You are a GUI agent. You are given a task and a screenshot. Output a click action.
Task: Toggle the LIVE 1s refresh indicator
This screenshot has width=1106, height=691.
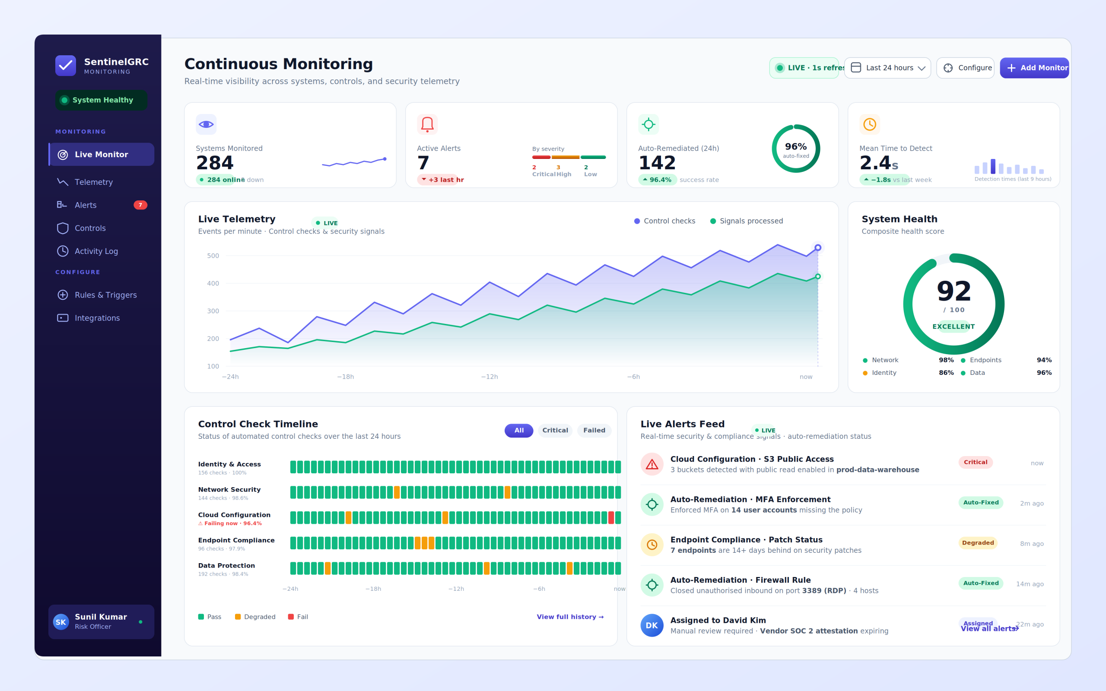[x=804, y=68]
